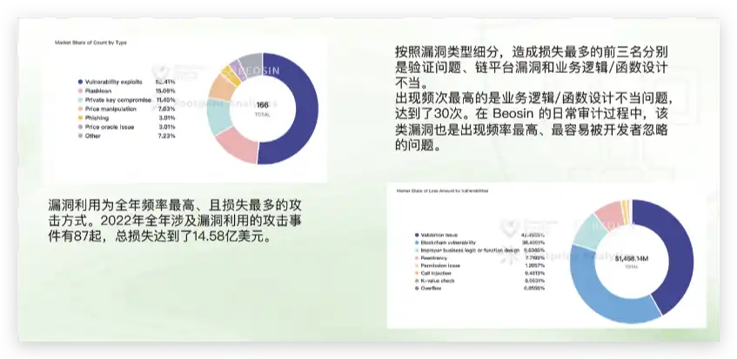Click the paragraph beginning '按照漏洞类型细分'
The height and width of the screenshot is (359, 737).
coord(531,67)
